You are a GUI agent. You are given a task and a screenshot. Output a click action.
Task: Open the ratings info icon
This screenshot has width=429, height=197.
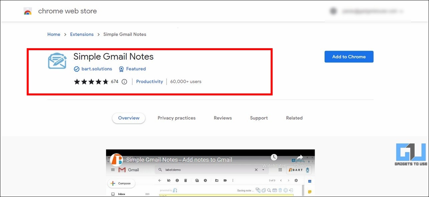124,82
